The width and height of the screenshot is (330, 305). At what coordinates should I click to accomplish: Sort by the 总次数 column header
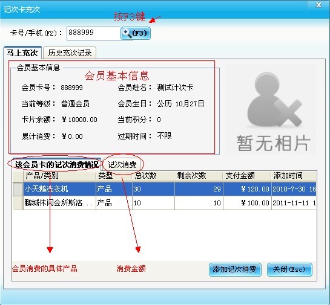[153, 176]
